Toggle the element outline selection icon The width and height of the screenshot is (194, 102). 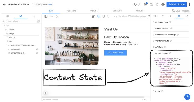(x=93, y=16)
